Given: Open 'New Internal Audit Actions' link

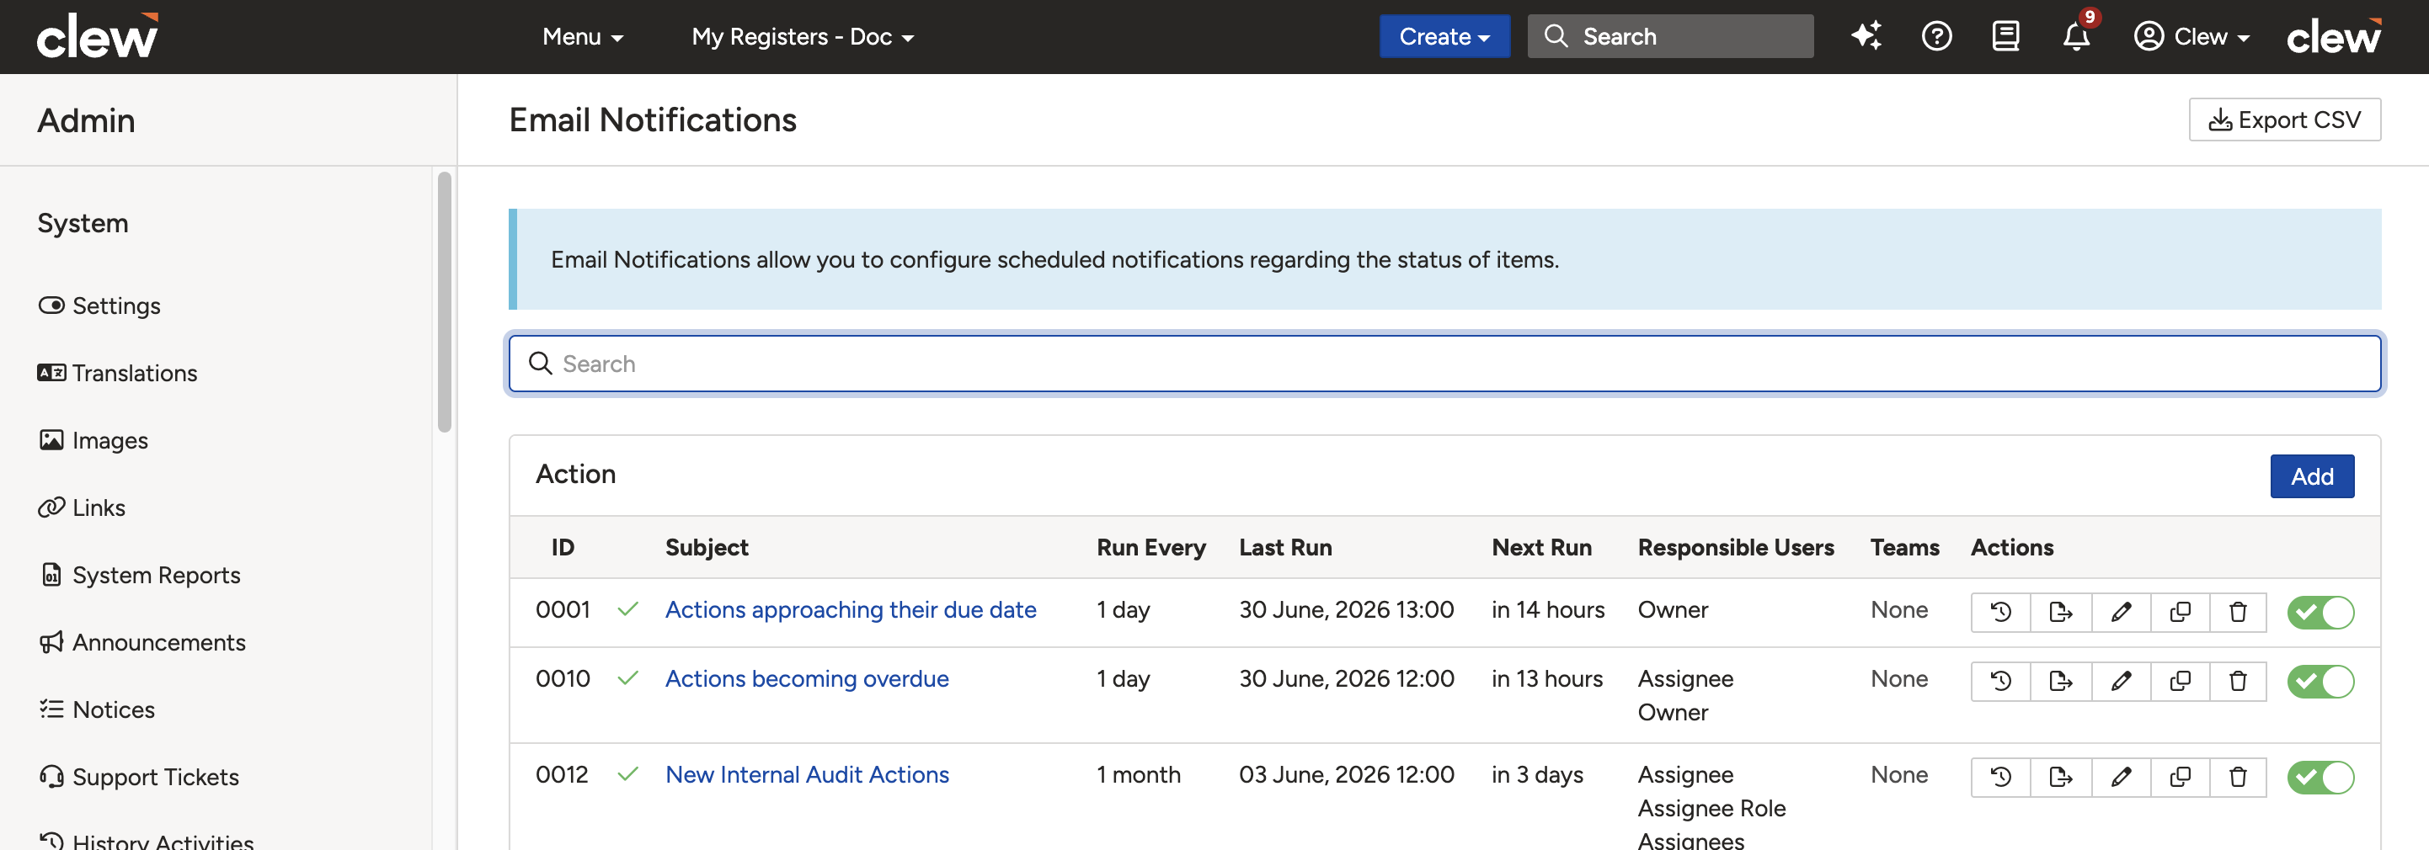Looking at the screenshot, I should [x=806, y=774].
